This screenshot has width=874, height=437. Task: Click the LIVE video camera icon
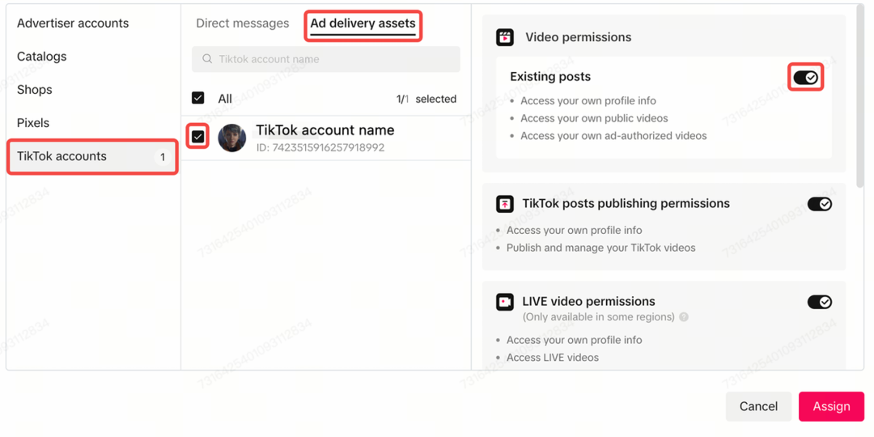504,302
